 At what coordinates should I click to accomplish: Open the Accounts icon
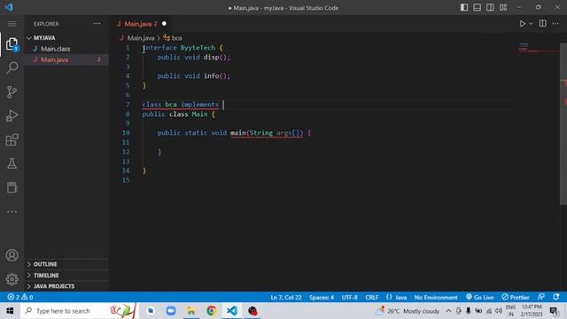[x=12, y=255]
